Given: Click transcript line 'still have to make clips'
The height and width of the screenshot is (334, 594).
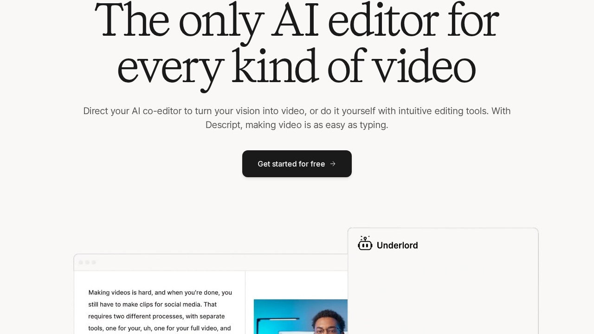Looking at the screenshot, I should (x=153, y=304).
